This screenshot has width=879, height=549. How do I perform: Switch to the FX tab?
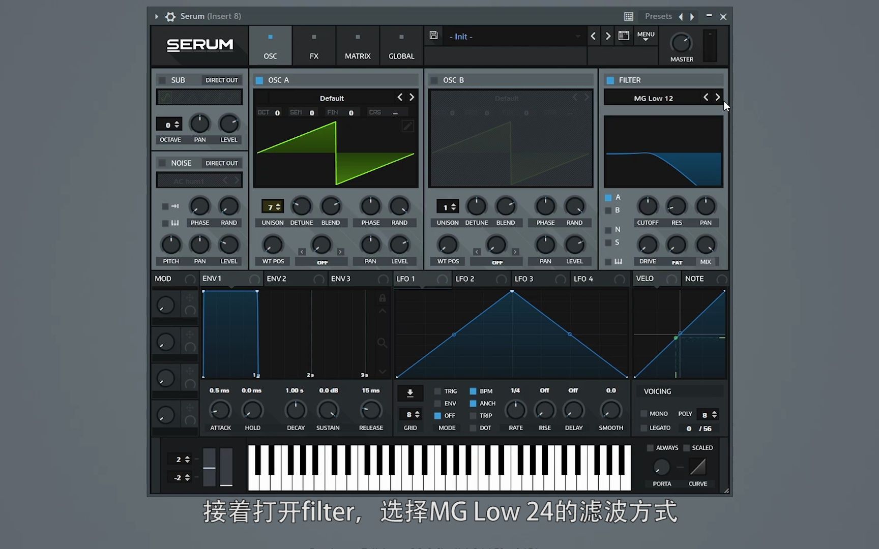coord(314,46)
